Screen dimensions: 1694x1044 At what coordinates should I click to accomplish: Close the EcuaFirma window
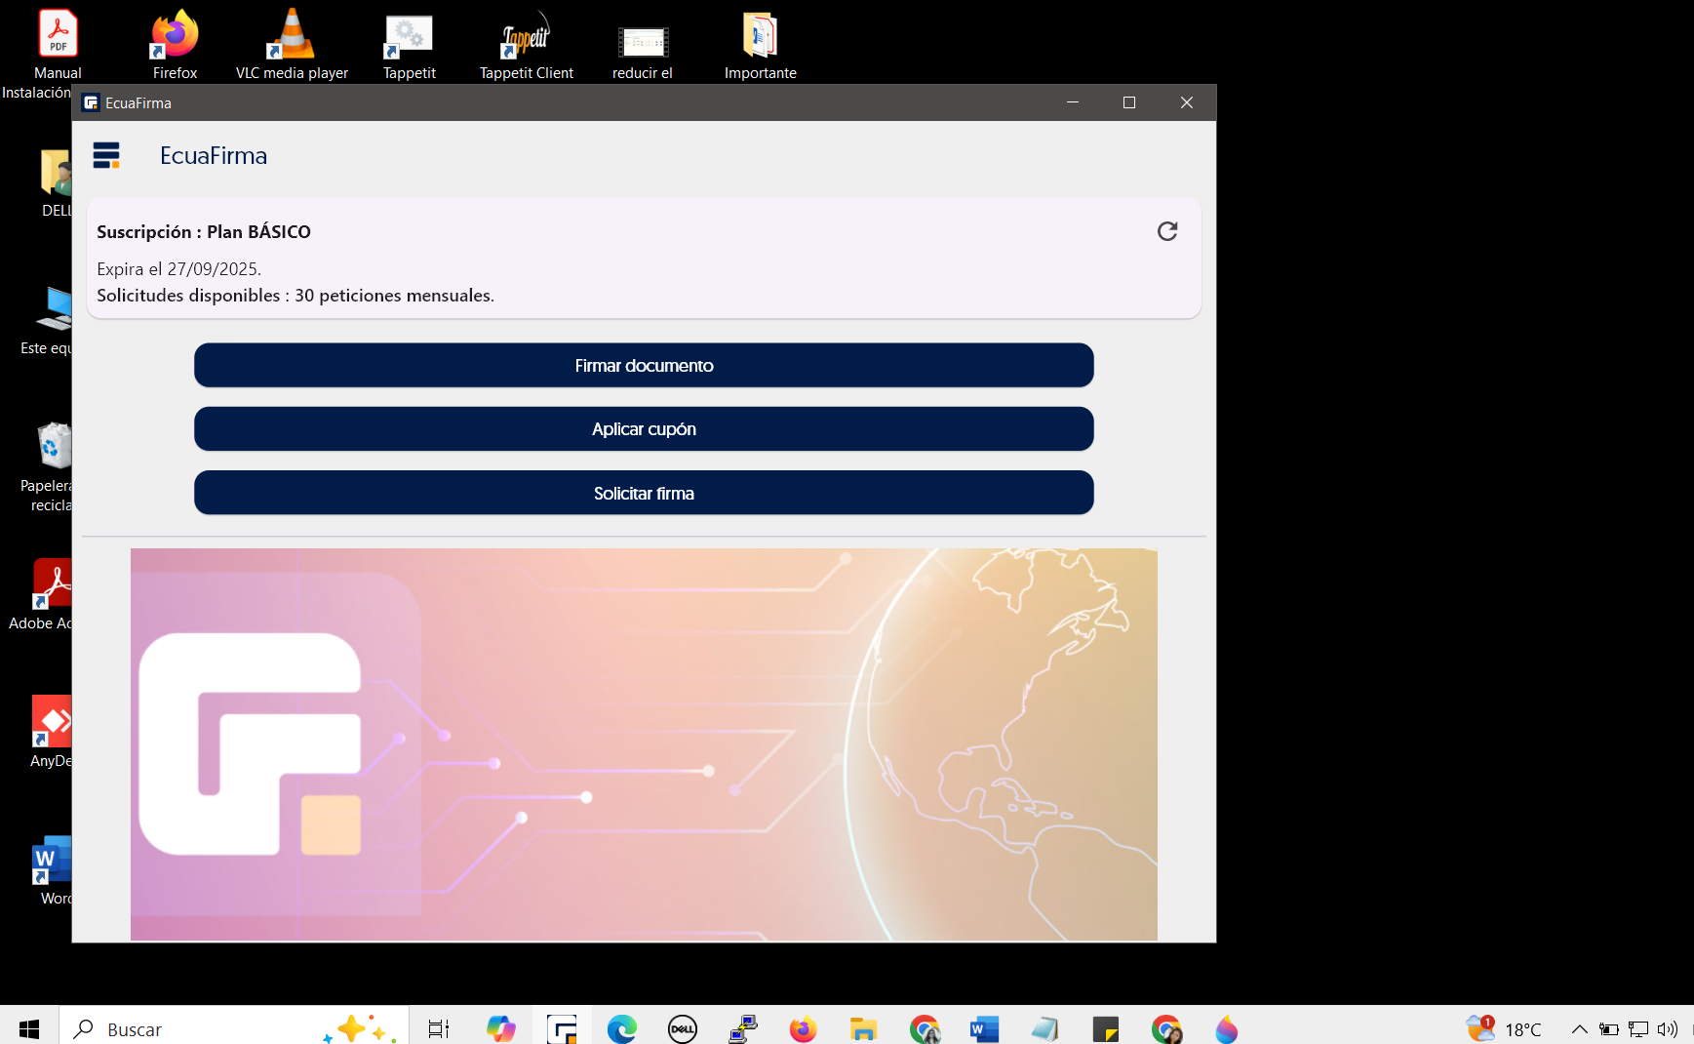click(x=1187, y=102)
